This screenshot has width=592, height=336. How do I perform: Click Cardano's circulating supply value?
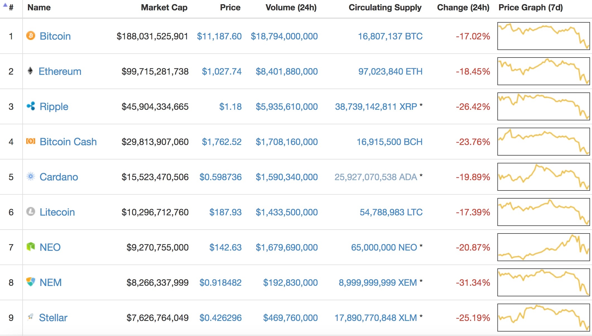pos(375,177)
